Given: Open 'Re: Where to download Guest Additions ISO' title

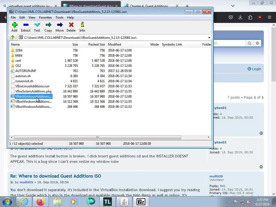Looking at the screenshot, I should (x=56, y=176).
